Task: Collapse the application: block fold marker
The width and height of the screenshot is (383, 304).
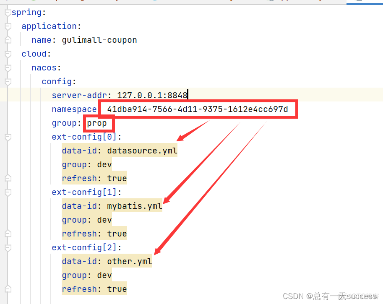Action: [x=8, y=26]
